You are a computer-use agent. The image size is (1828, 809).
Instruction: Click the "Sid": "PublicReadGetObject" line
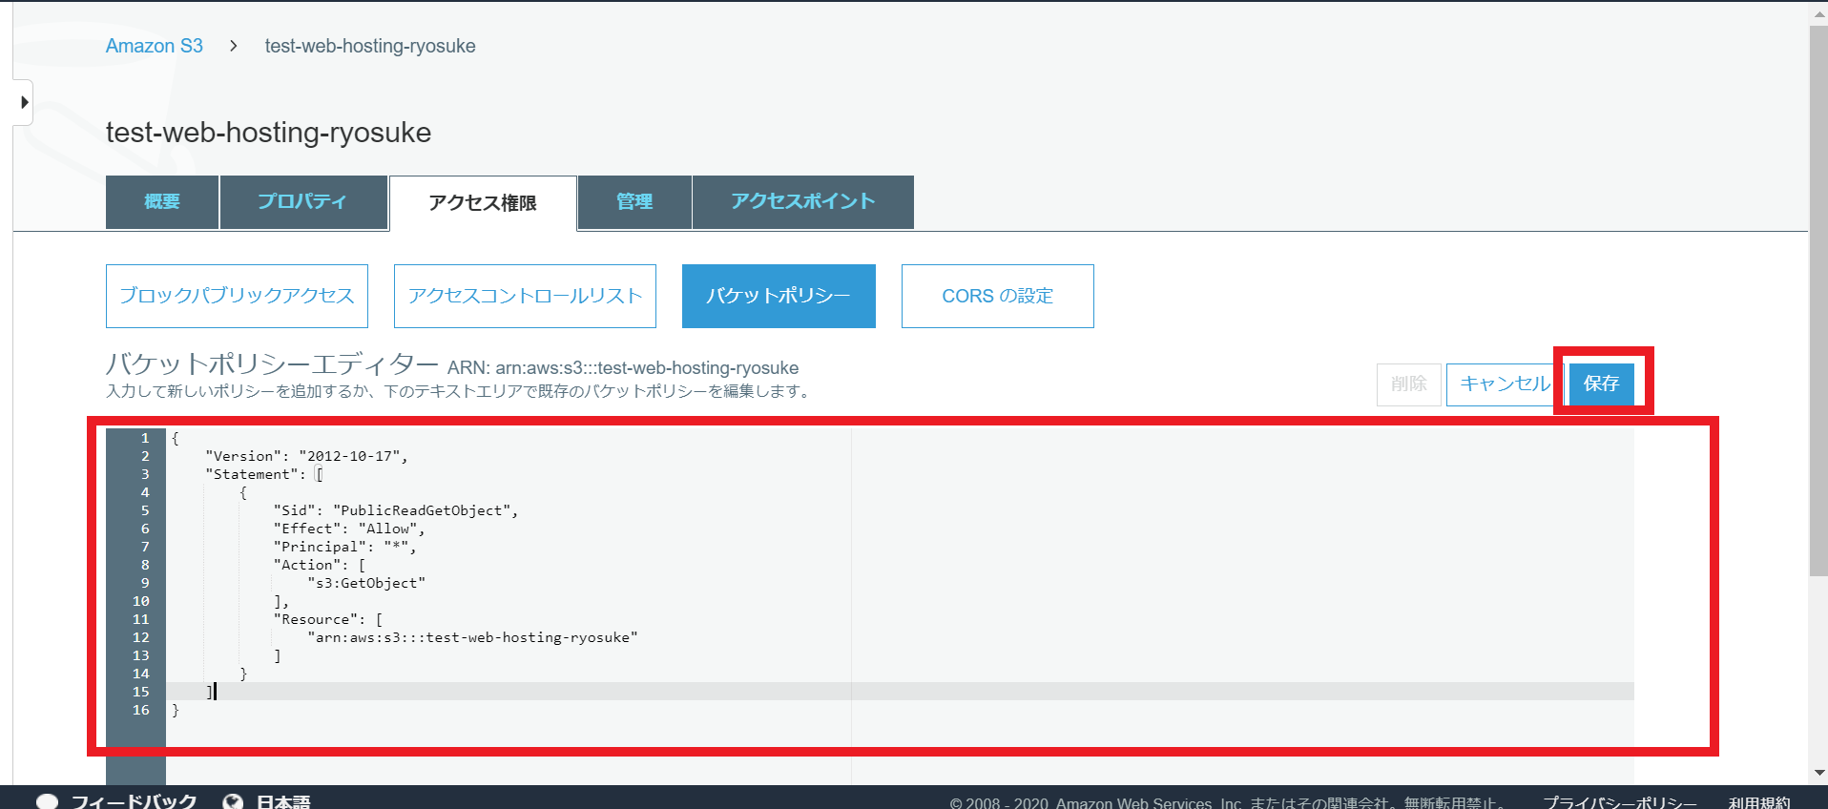(396, 510)
